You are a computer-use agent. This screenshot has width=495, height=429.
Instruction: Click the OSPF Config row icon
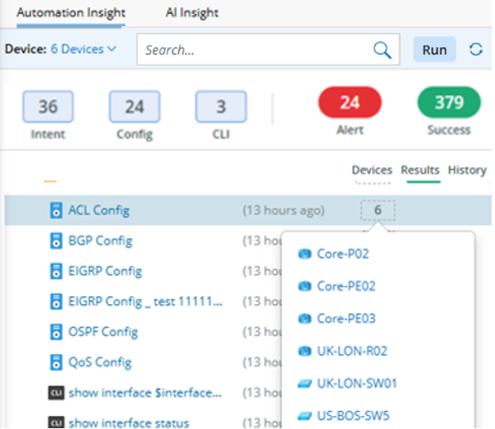[56, 332]
